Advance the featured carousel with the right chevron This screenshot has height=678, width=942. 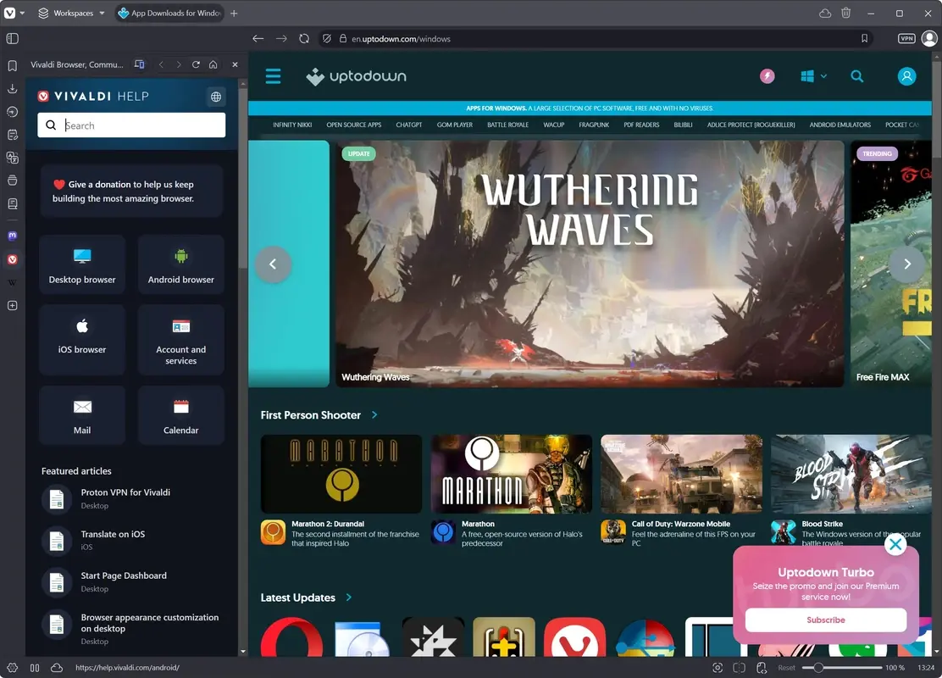coord(906,264)
